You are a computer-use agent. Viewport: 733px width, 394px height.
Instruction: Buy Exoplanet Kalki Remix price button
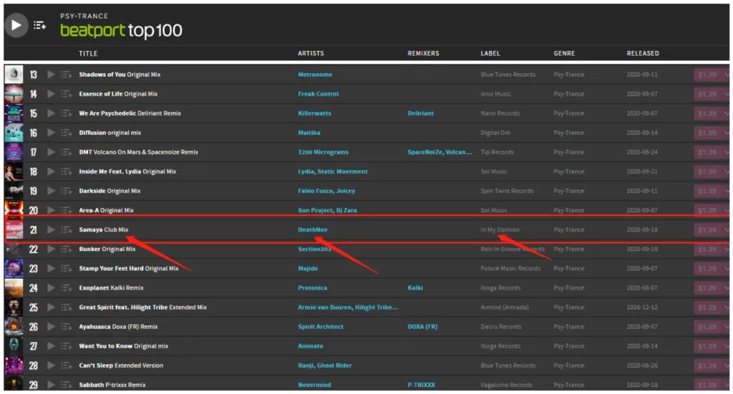click(x=707, y=288)
